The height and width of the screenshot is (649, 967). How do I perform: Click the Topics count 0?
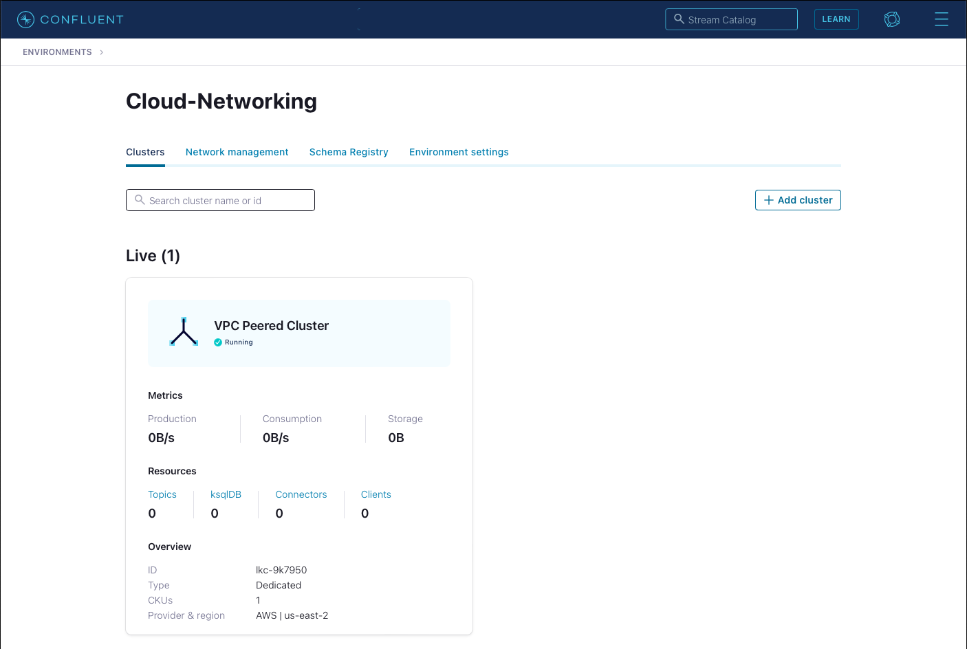152,514
